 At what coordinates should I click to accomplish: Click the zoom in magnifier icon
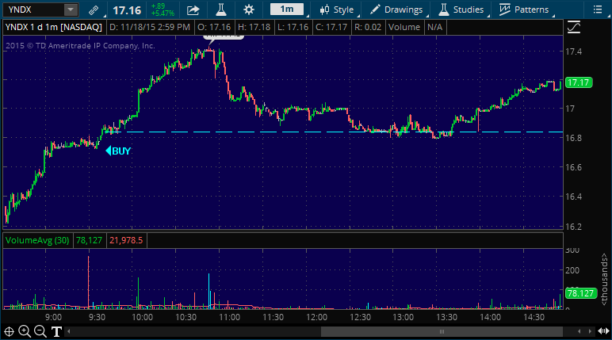pos(25,332)
